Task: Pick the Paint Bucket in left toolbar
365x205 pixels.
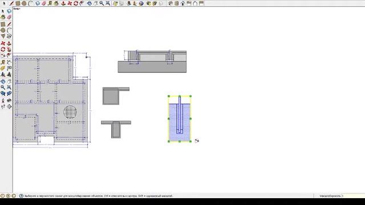Action: coord(3,17)
